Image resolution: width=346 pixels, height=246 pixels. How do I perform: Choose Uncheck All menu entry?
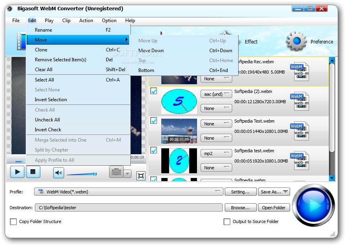78,120
